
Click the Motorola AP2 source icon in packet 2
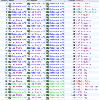click(x=10, y=7)
